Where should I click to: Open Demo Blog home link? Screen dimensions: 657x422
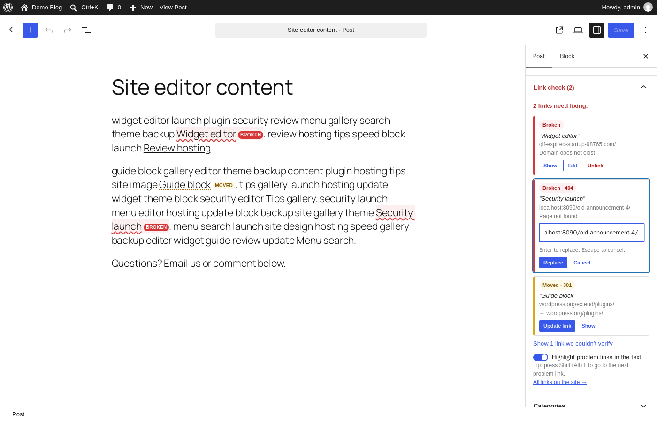click(41, 8)
